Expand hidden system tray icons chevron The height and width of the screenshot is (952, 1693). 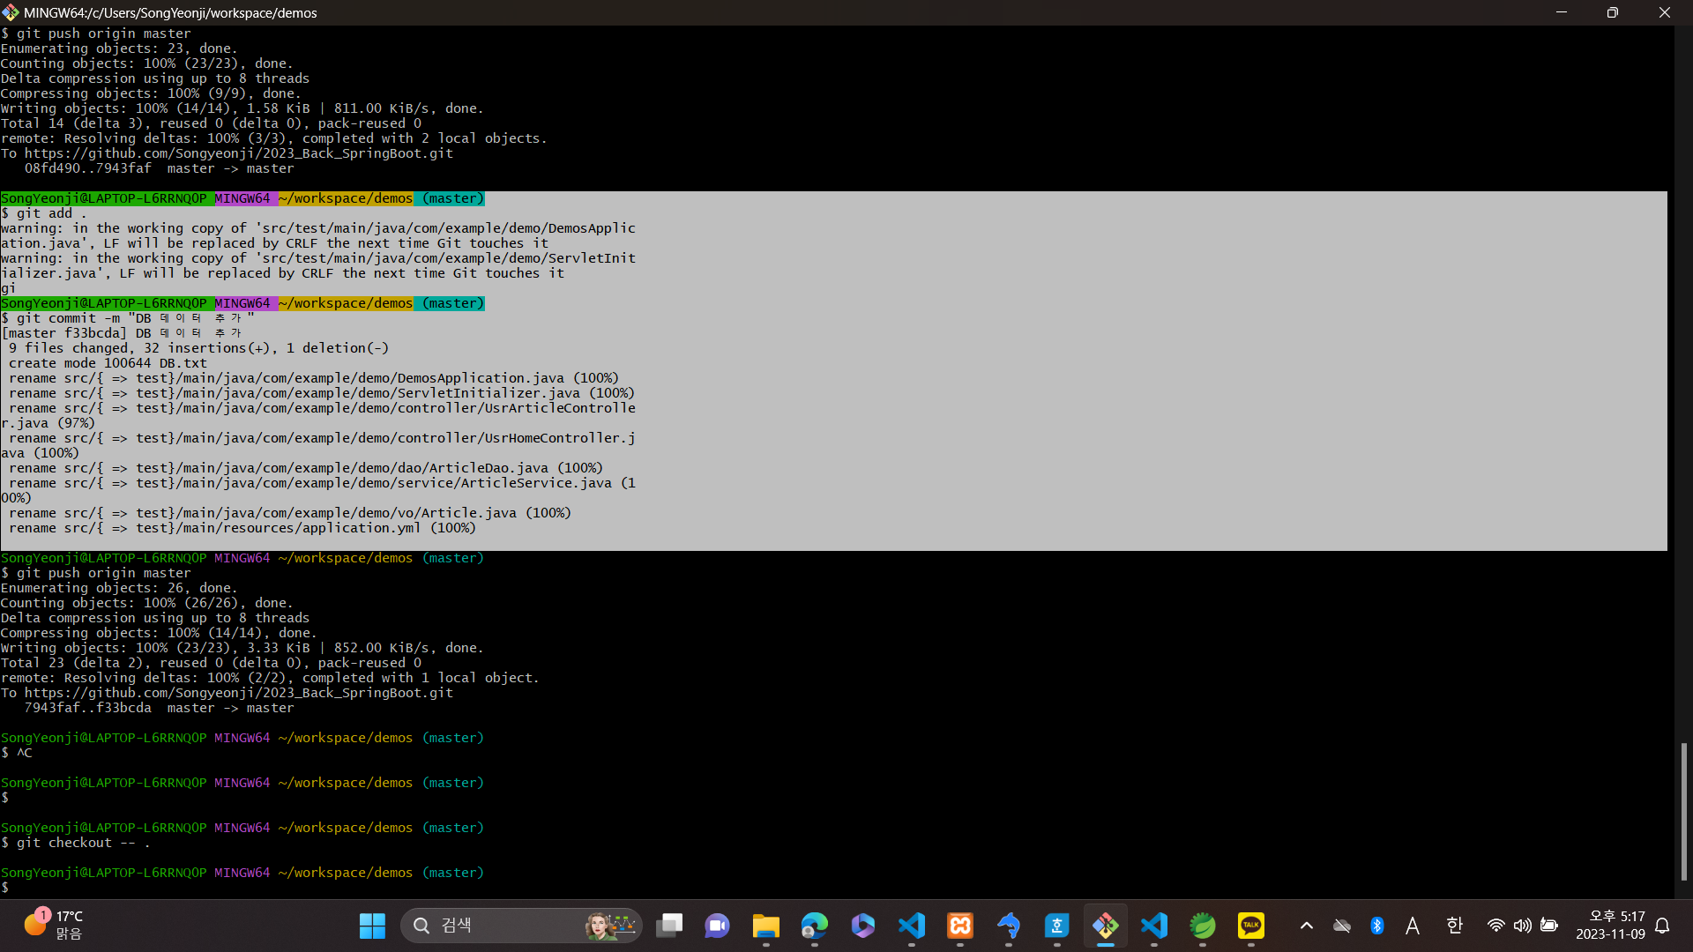pos(1306,926)
